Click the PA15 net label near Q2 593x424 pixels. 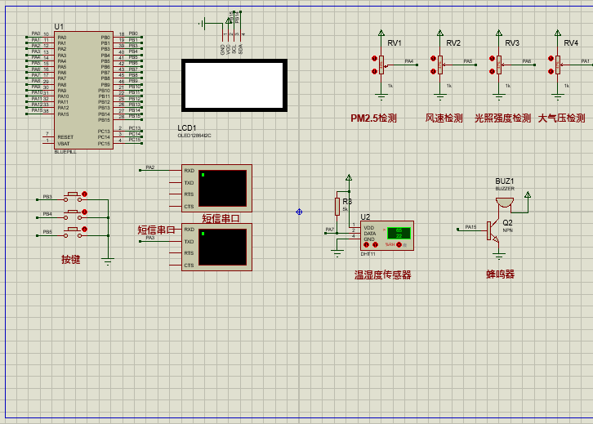click(470, 227)
